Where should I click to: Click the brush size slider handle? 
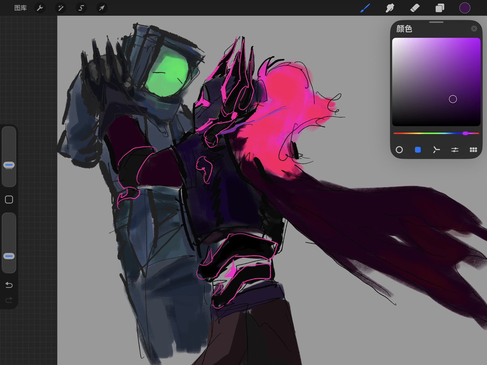coord(9,165)
